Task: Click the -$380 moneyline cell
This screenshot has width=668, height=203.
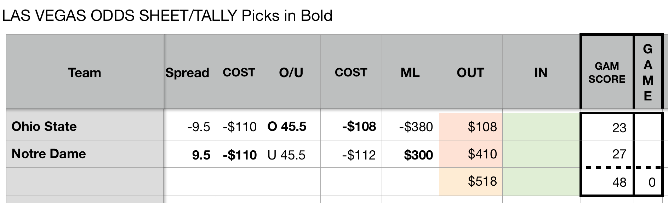Action: pyautogui.click(x=410, y=127)
